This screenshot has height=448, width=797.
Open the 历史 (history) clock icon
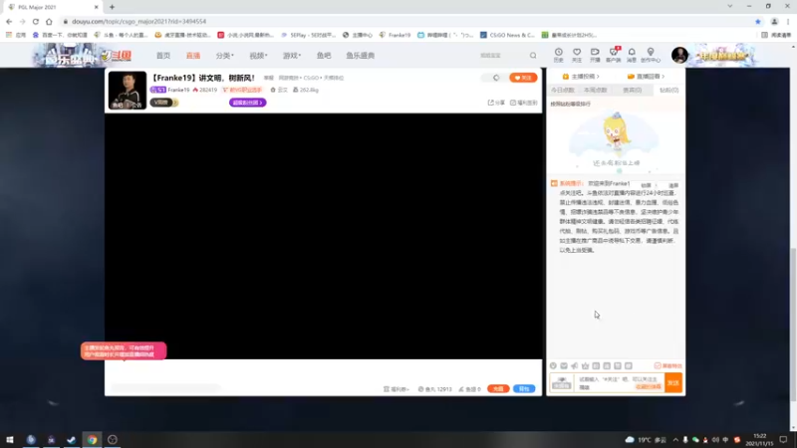(558, 55)
